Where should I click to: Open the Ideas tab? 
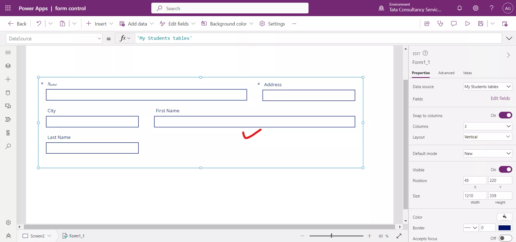[468, 73]
